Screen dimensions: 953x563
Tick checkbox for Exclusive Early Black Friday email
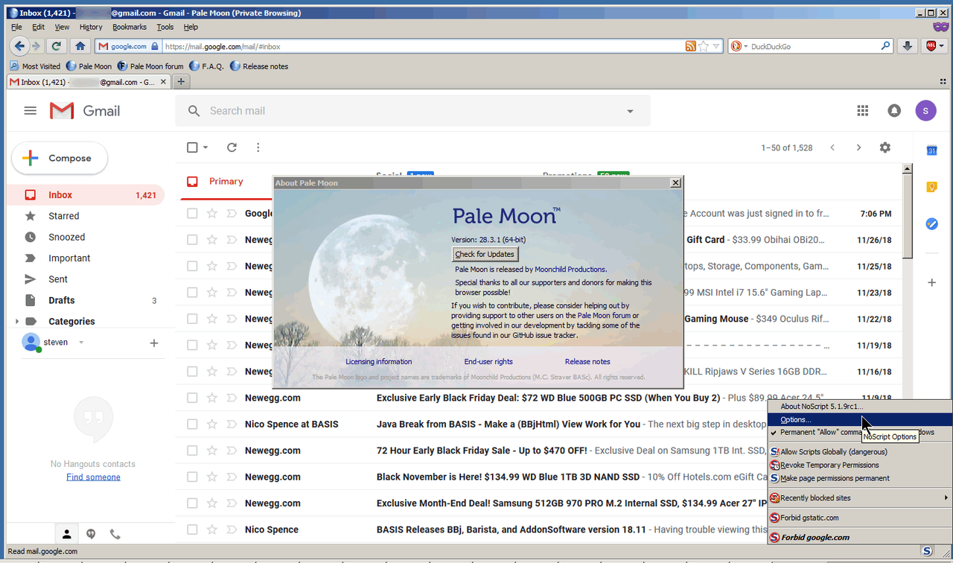pos(192,398)
